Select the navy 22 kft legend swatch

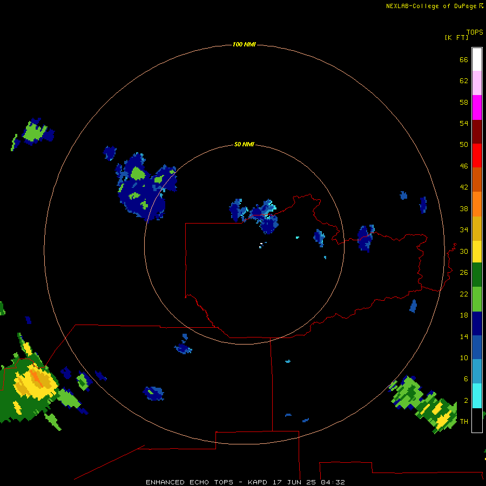[477, 323]
